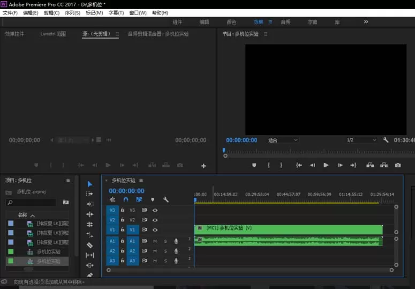The image size is (415, 289).
Task: Open playback resolution dropdown 1/2
Action: tap(361, 140)
